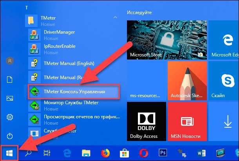Open the Dolby Access tile
This screenshot has width=239, height=161.
click(x=147, y=121)
